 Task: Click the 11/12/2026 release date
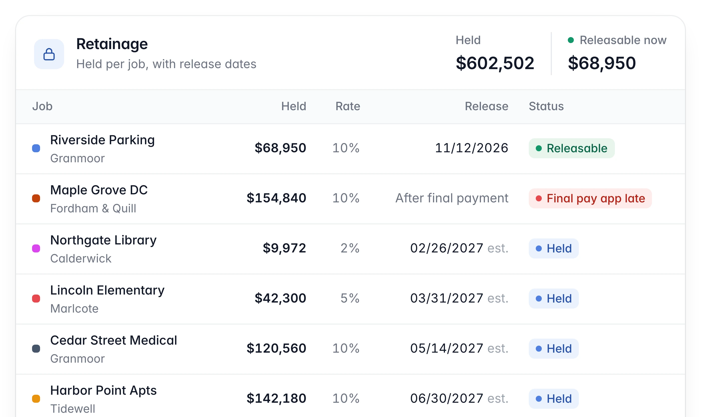[x=471, y=148]
